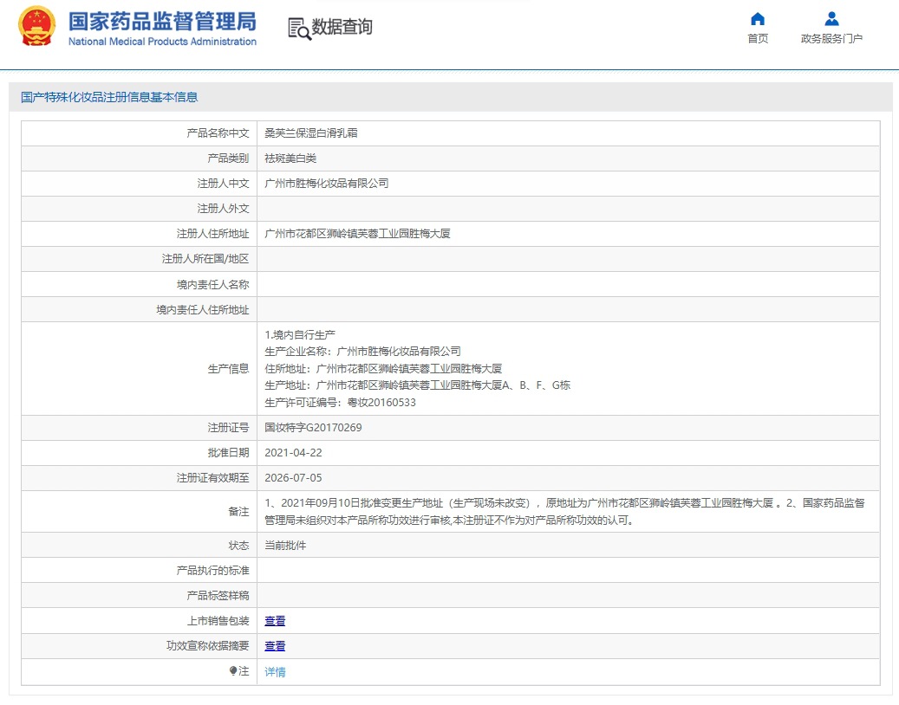
Task: Open 政务服务门户 text label
Action: click(831, 39)
